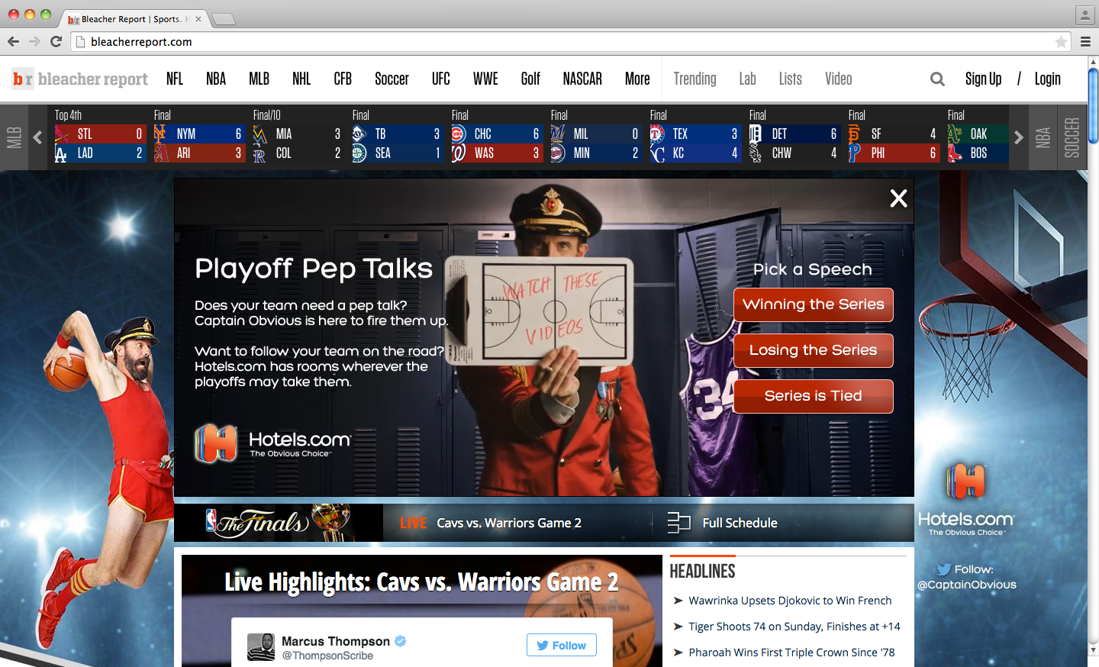This screenshot has height=667, width=1099.
Task: Click the STL Cardinals team logo
Action: point(62,134)
